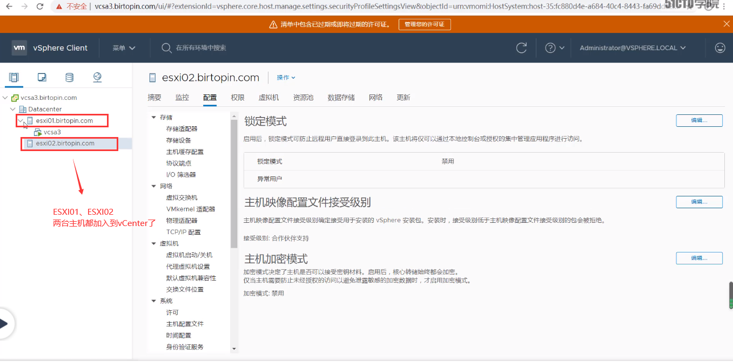Click the vCenter icon beside vcsa3.birtopin.com
This screenshot has height=362, width=733.
coord(15,98)
